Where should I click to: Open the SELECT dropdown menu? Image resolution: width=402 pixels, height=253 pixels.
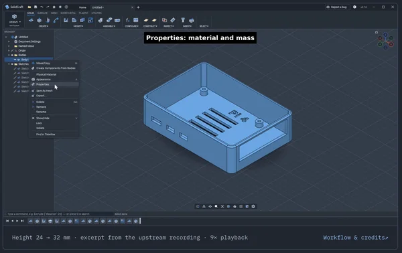tap(204, 26)
